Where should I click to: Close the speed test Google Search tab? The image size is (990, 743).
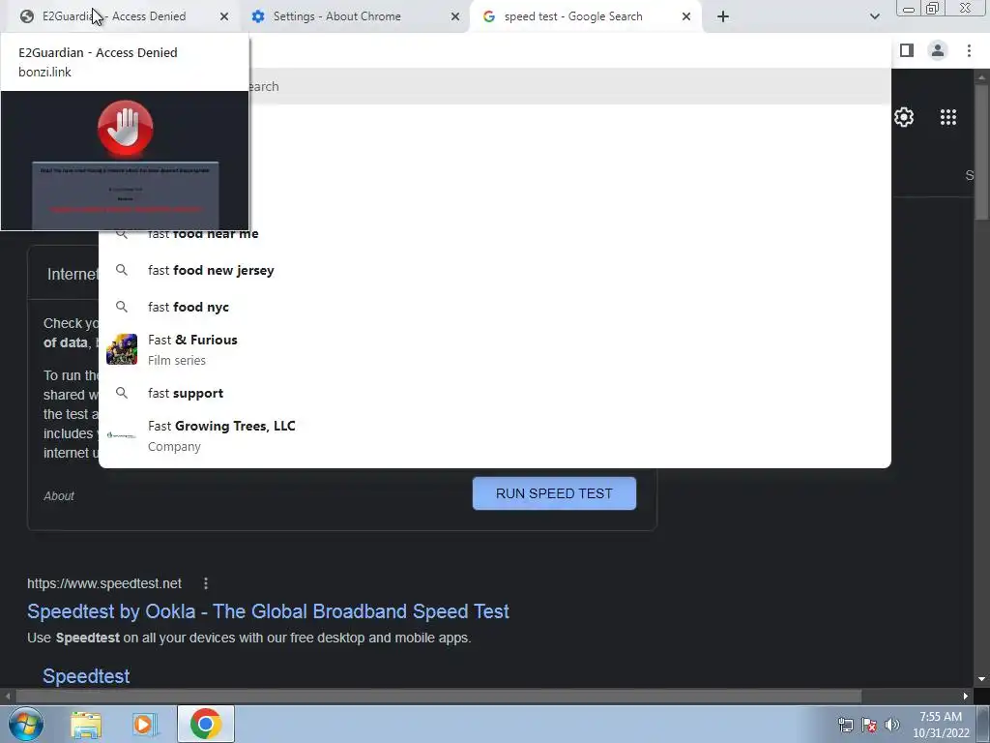[x=686, y=16]
